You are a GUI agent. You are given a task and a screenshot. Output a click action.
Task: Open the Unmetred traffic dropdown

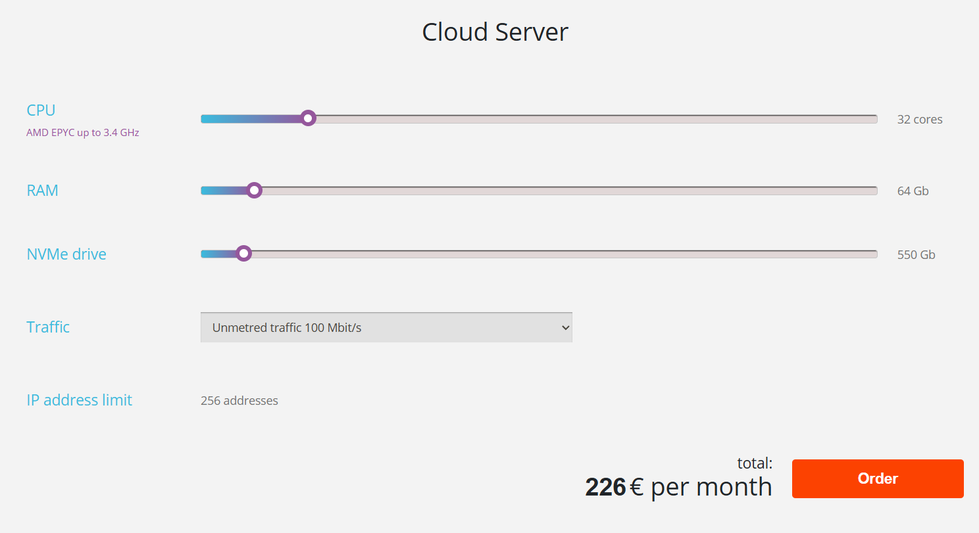pyautogui.click(x=386, y=327)
